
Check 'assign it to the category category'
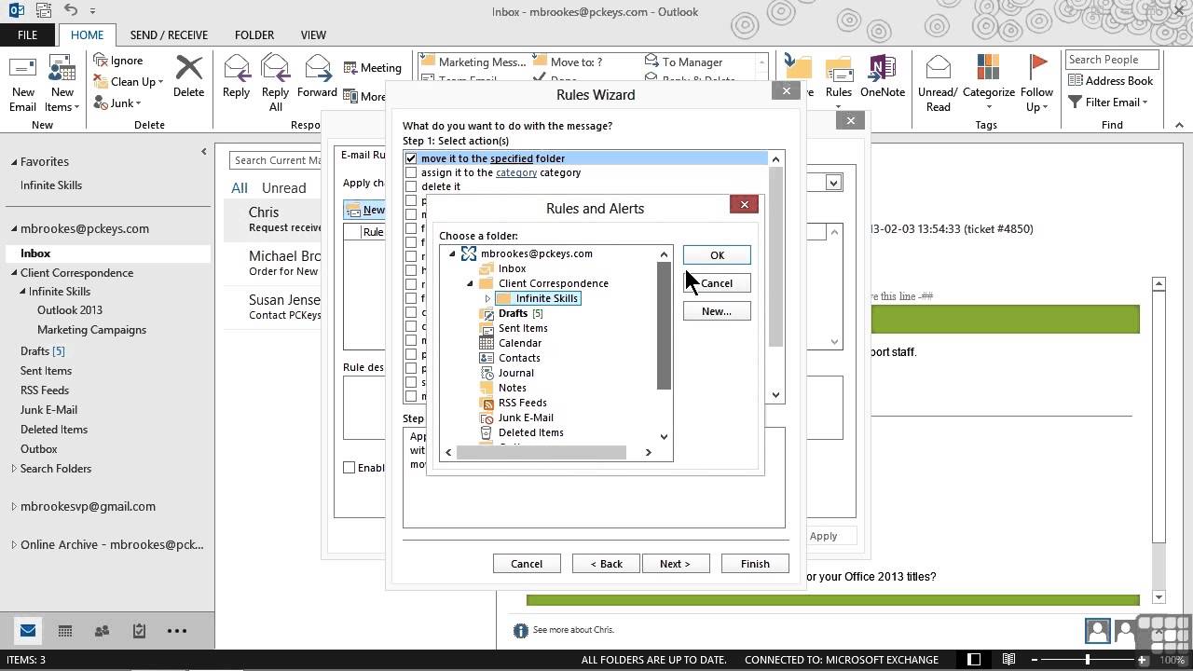(411, 172)
